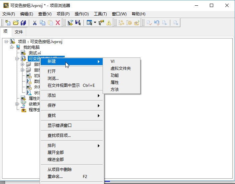Open the 窗口(W) menu
235x184 pixels.
pyautogui.click(x=119, y=14)
